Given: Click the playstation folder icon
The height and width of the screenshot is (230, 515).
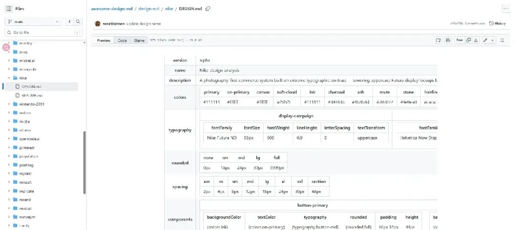Looking at the screenshot, I should 15,157.
